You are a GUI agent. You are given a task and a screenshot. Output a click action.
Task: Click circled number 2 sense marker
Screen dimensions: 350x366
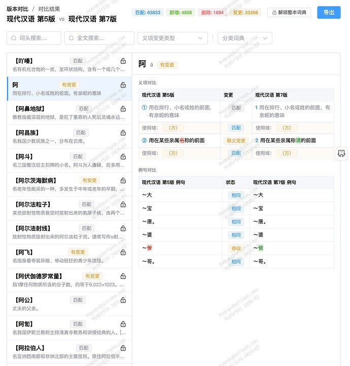click(x=145, y=140)
